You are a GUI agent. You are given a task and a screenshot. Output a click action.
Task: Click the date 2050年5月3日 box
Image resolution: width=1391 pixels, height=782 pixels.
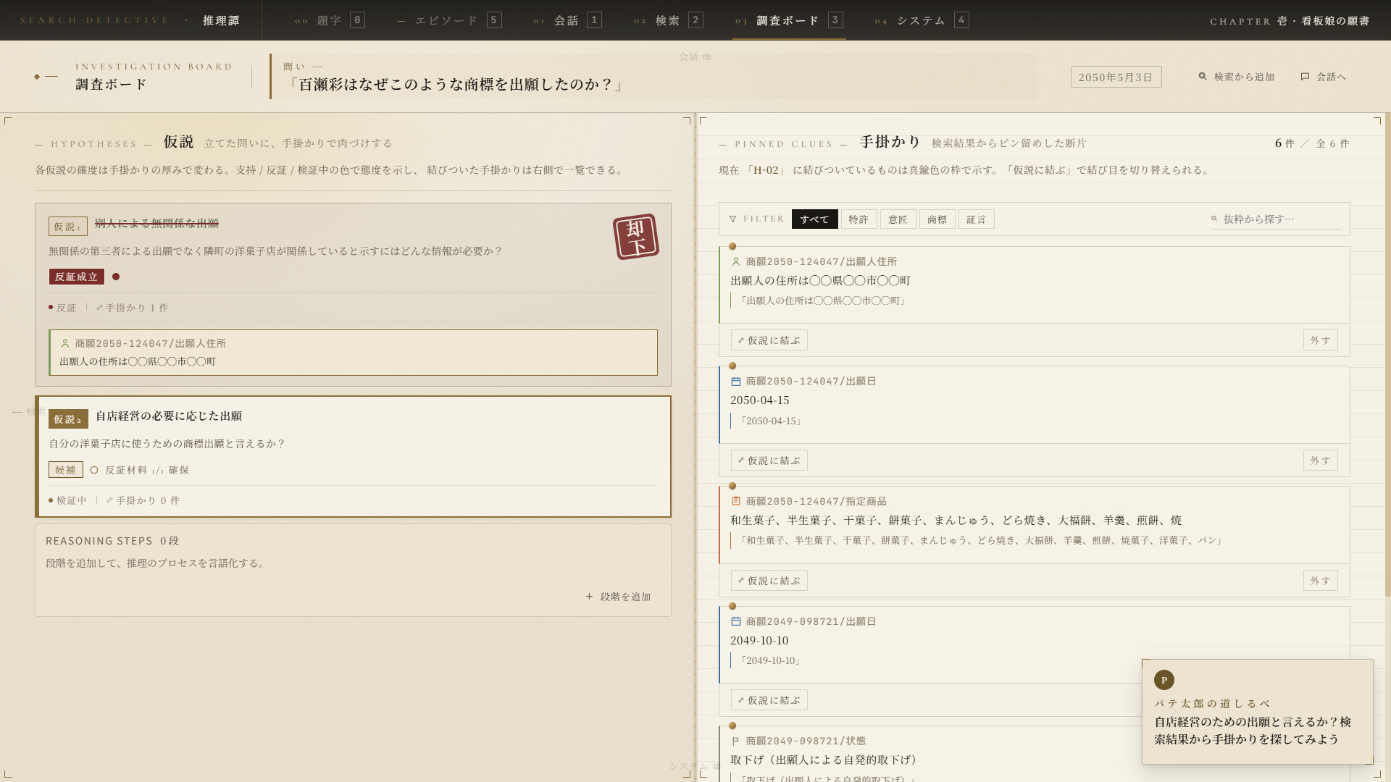[1116, 77]
